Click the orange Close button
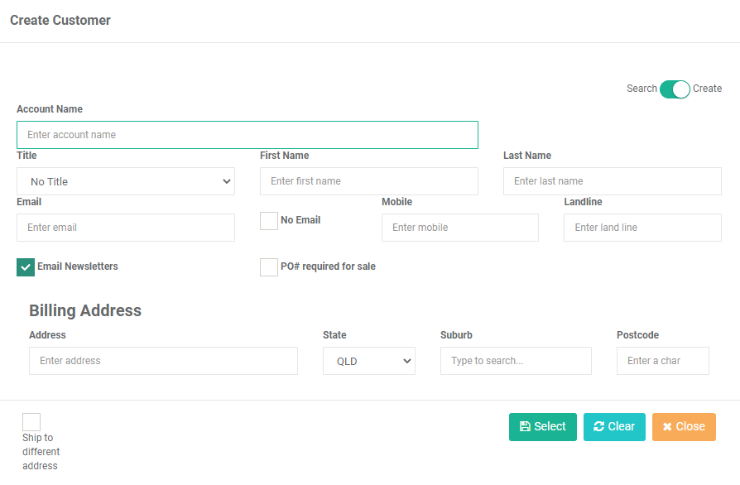740x485 pixels. coord(684,427)
